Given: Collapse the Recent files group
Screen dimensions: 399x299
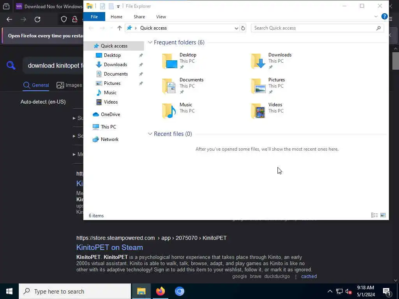Looking at the screenshot, I should pyautogui.click(x=150, y=134).
